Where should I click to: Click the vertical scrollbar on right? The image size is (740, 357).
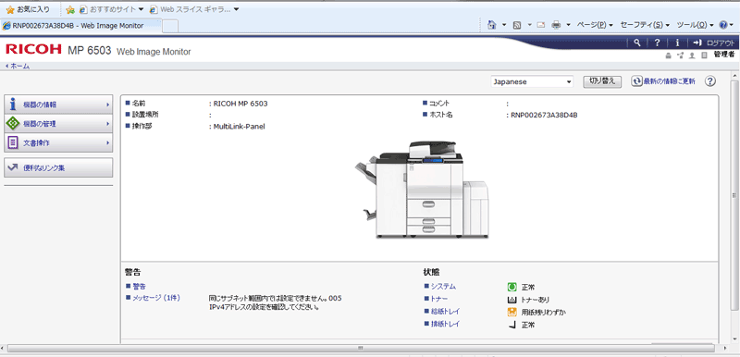pyautogui.click(x=734, y=196)
